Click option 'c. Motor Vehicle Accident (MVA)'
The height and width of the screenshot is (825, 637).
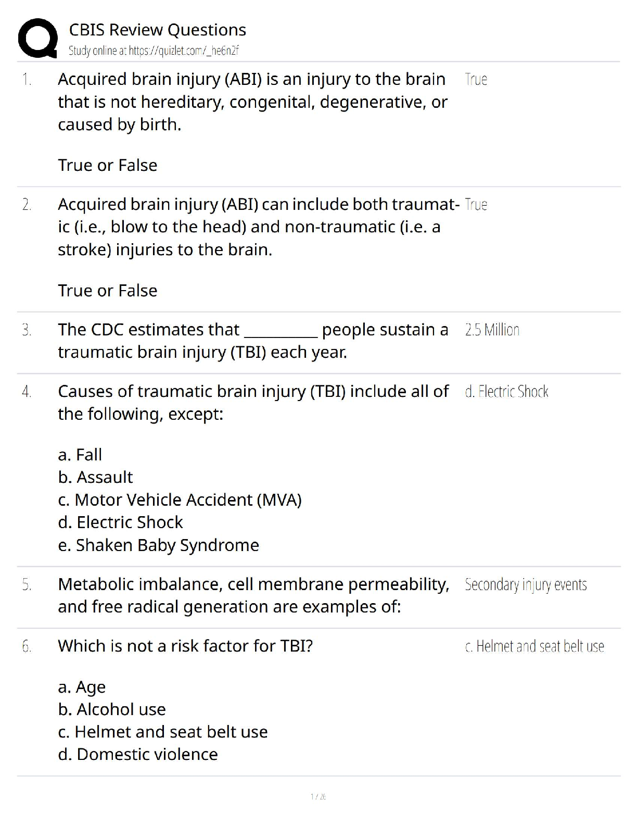180,500
